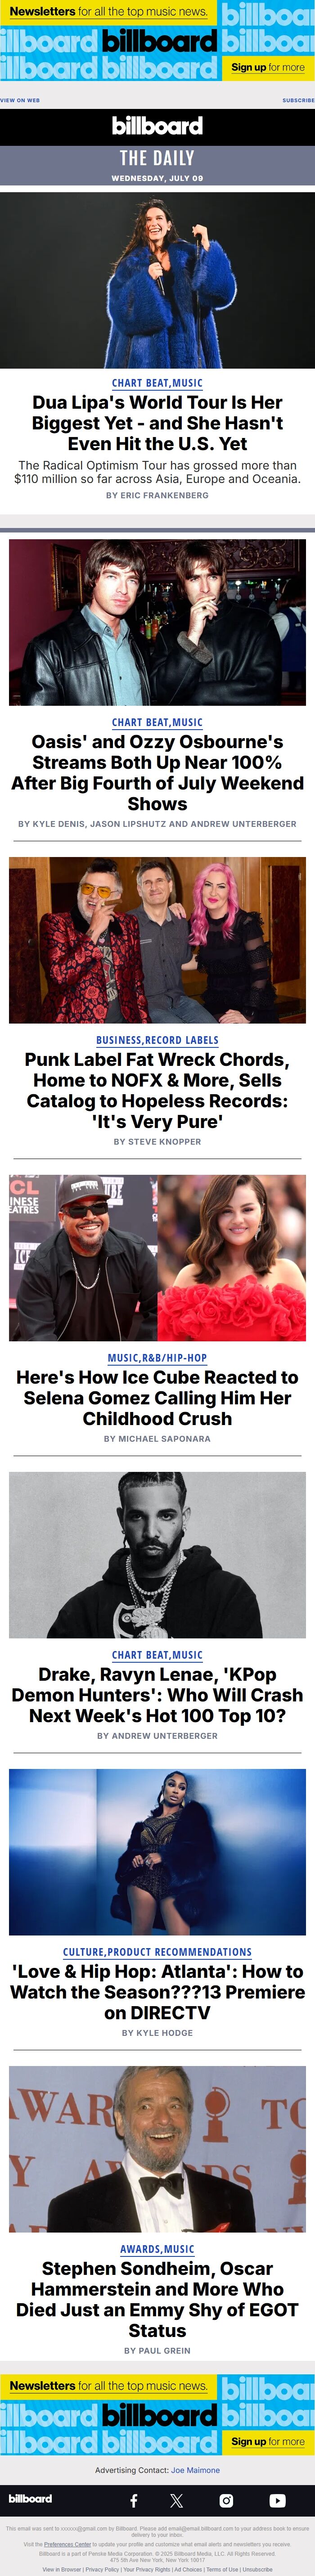The width and height of the screenshot is (315, 2576).
Task: Select the Awards, Music category tag
Action: click(157, 2249)
